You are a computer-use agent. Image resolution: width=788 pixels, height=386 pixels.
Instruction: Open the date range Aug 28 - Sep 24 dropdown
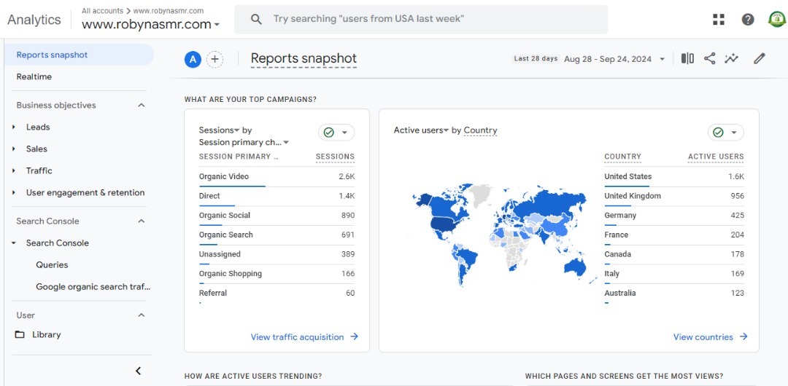(x=614, y=59)
